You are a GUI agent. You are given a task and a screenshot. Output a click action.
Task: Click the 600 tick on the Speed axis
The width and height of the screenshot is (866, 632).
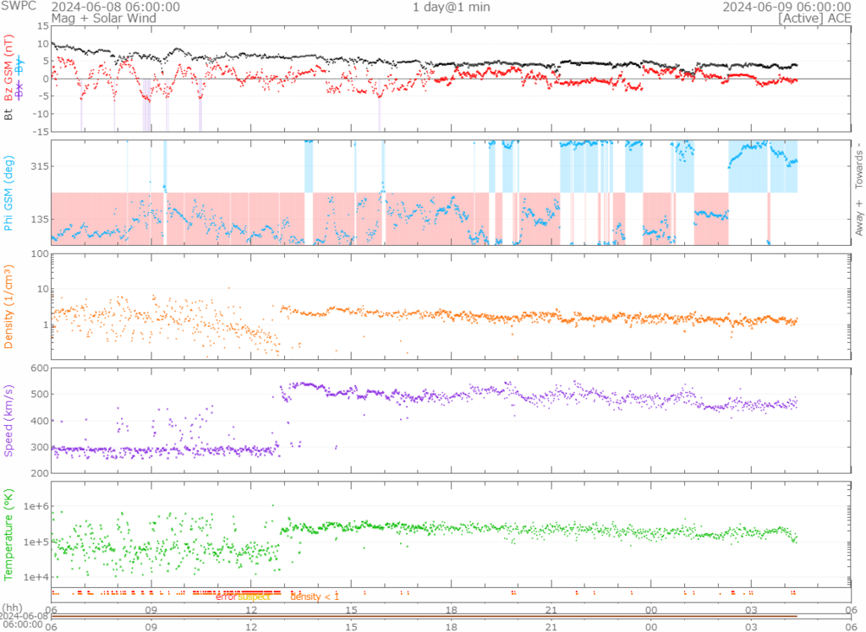tap(40, 368)
